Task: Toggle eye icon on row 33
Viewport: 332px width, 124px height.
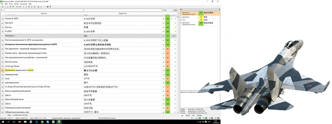Action: point(175,104)
